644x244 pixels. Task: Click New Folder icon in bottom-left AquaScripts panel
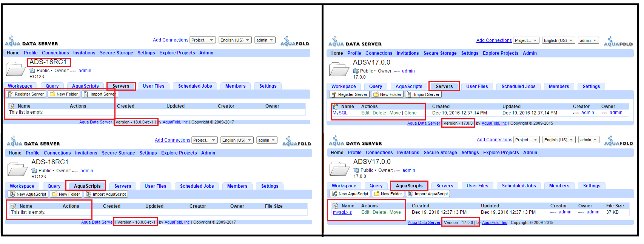click(55, 194)
